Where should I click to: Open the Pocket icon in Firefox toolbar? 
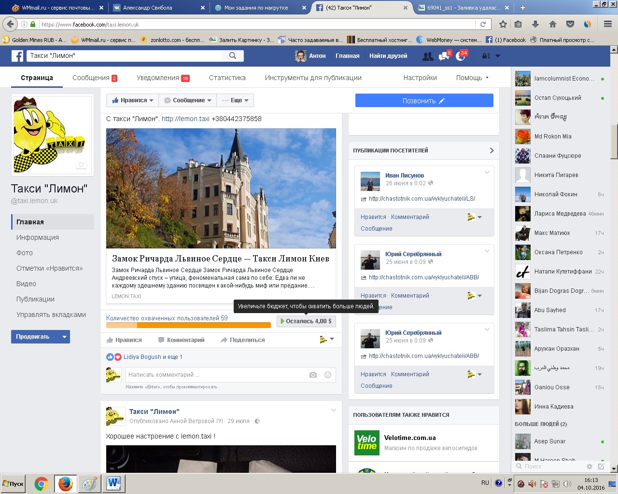570,24
